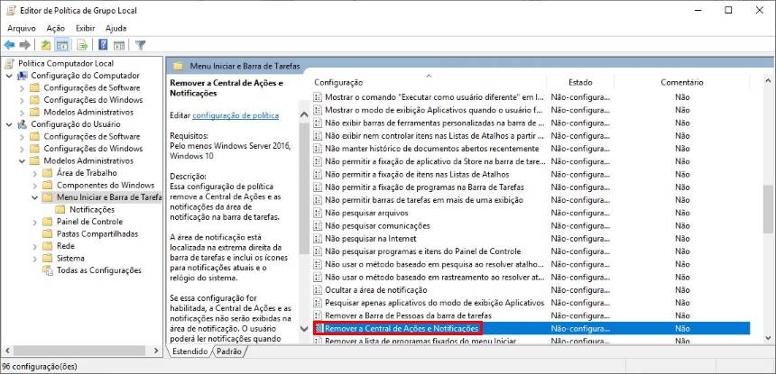Image resolution: width=776 pixels, height=374 pixels.
Task: Collapse Menu Iniciar e Barra de Tarefas node
Action: pos(34,197)
